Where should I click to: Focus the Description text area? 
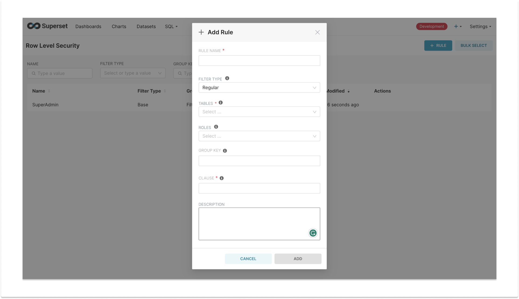coord(253,224)
